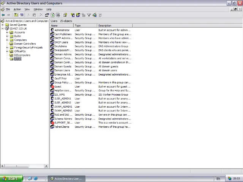The height and width of the screenshot is (182, 243).
Task: Click the Schema Admins group icon
Action: point(52,119)
